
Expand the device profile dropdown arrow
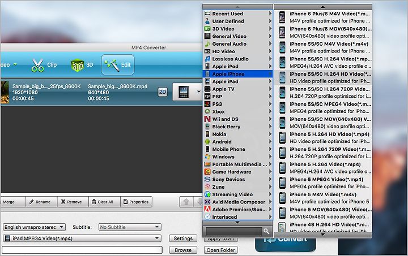pyautogui.click(x=198, y=92)
